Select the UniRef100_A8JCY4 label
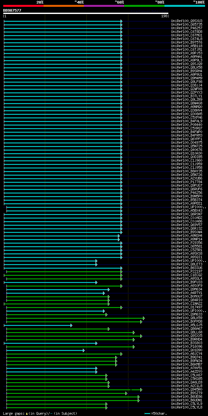208x416 pixels. (x=187, y=354)
